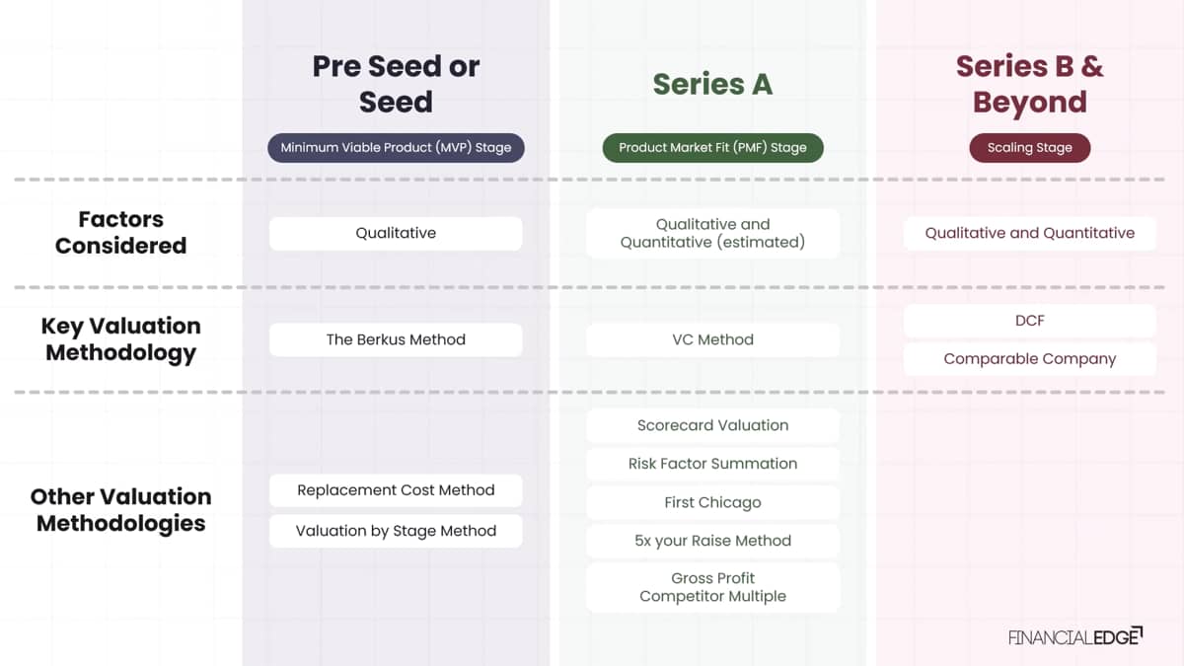Select the First Chicago box
This screenshot has width=1184, height=666.
712,502
